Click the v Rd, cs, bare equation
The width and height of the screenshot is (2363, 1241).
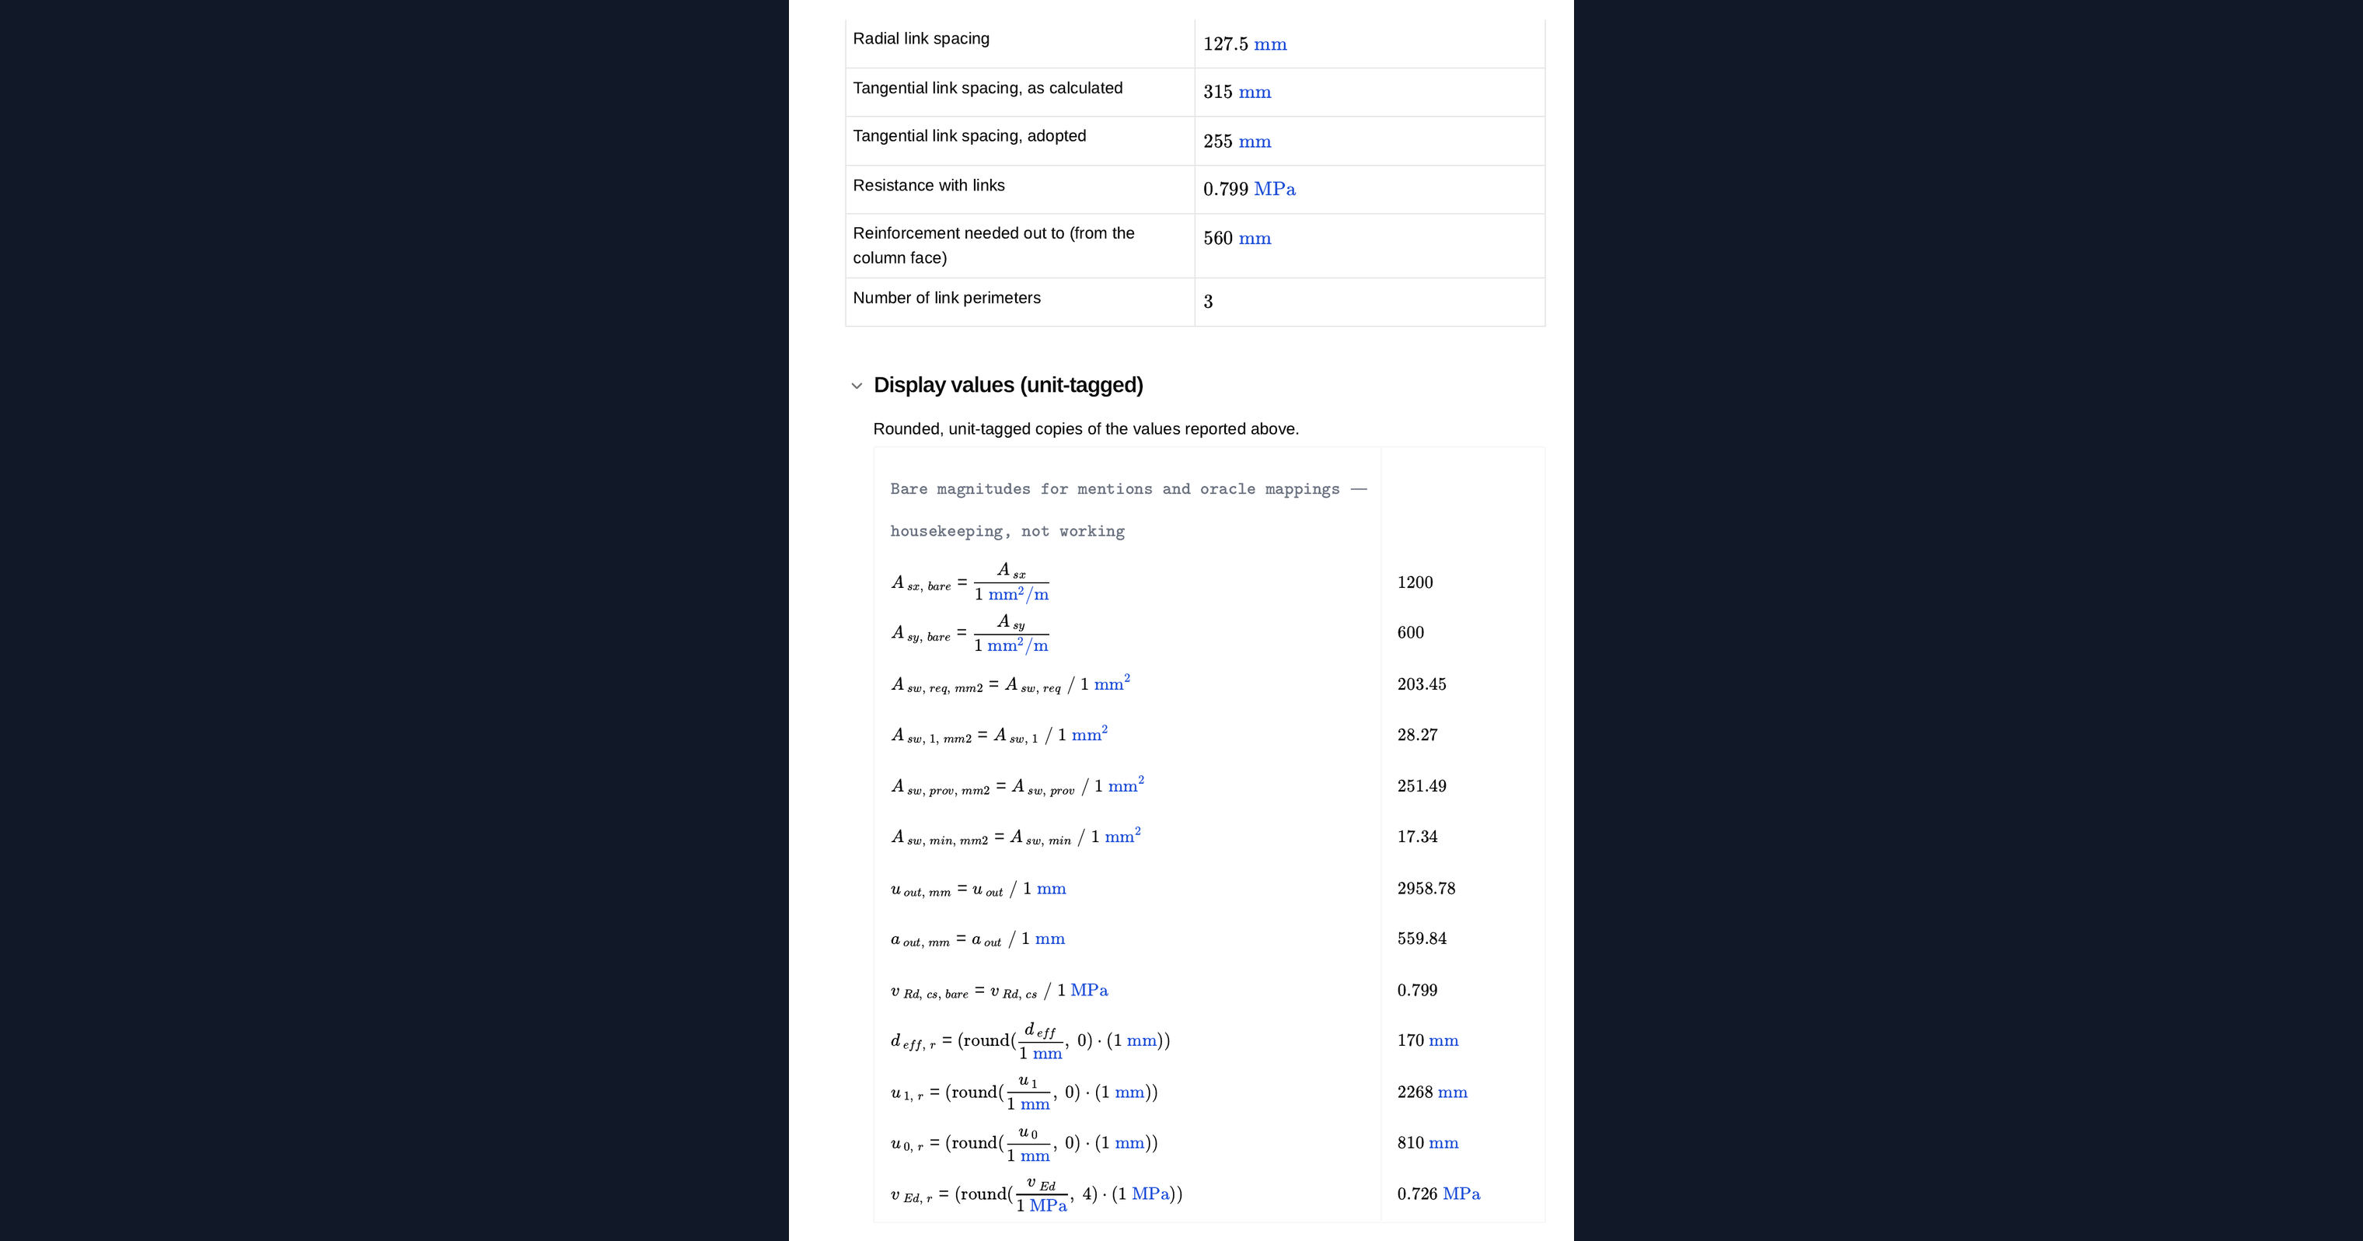pyautogui.click(x=999, y=991)
